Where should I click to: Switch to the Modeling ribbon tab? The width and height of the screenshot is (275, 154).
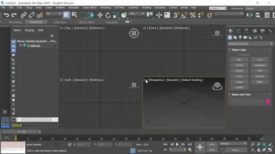(x=15, y=22)
